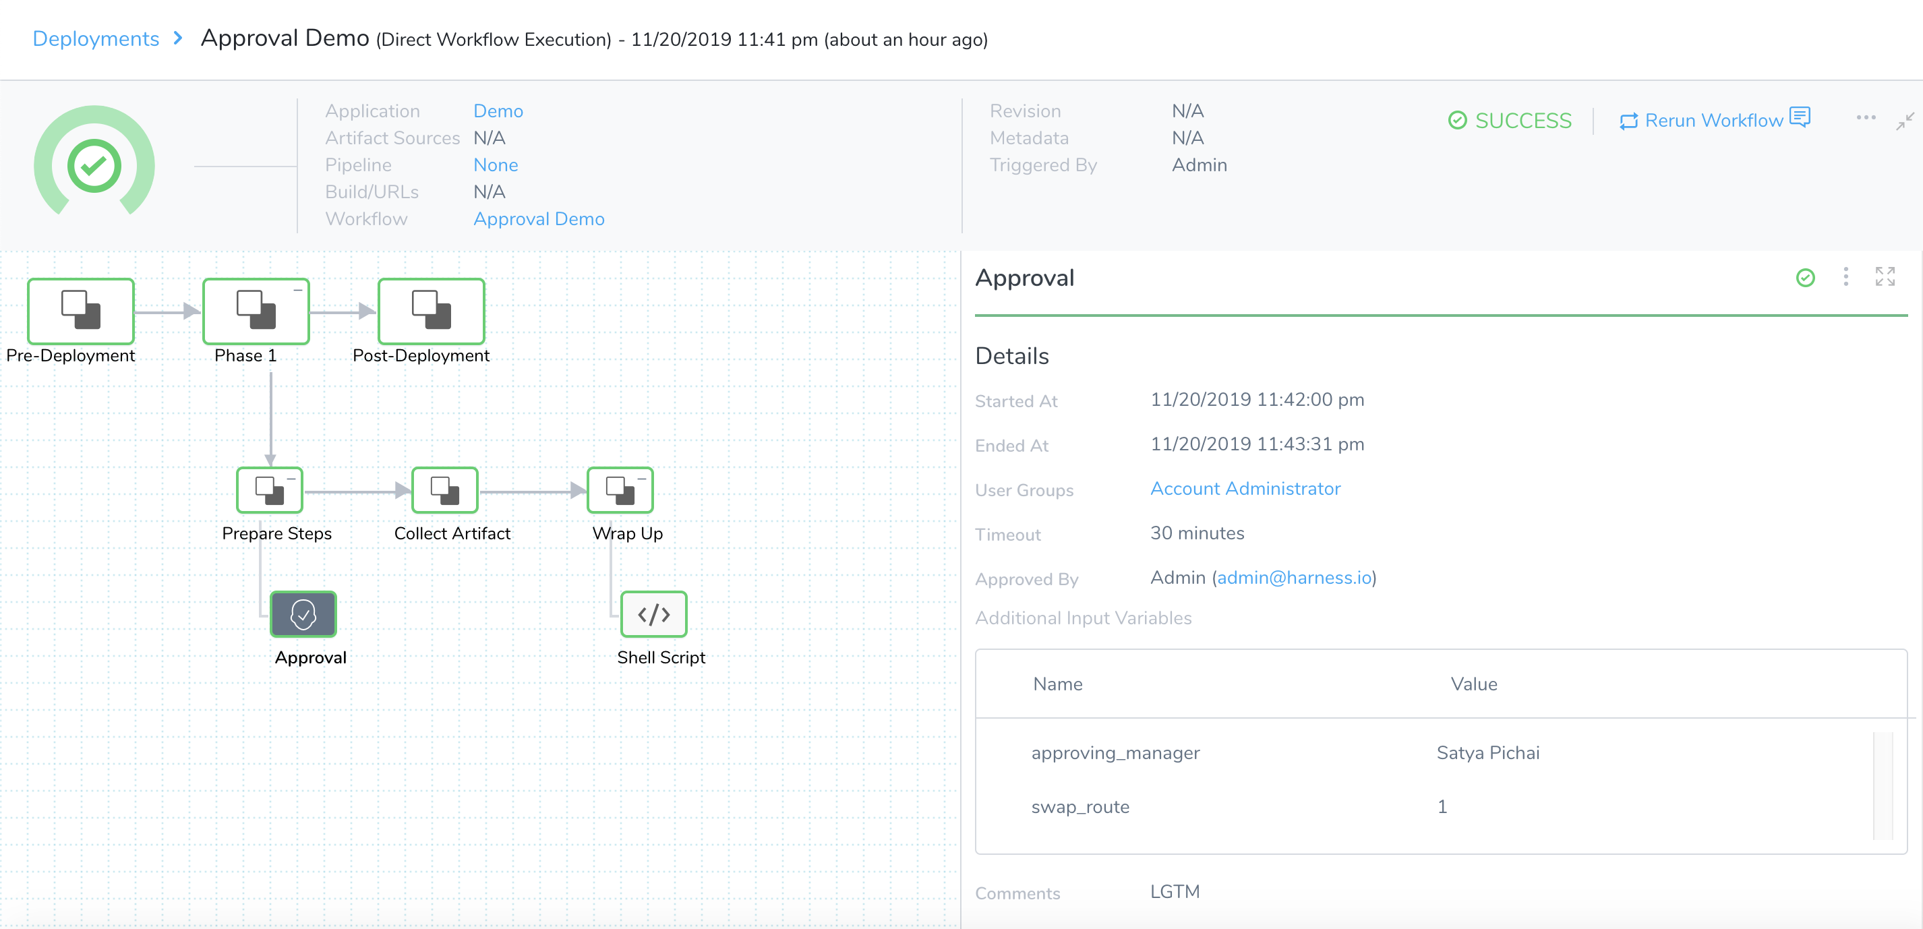The height and width of the screenshot is (929, 1923).
Task: Collapse the header with shrink arrows icon
Action: click(x=1905, y=121)
